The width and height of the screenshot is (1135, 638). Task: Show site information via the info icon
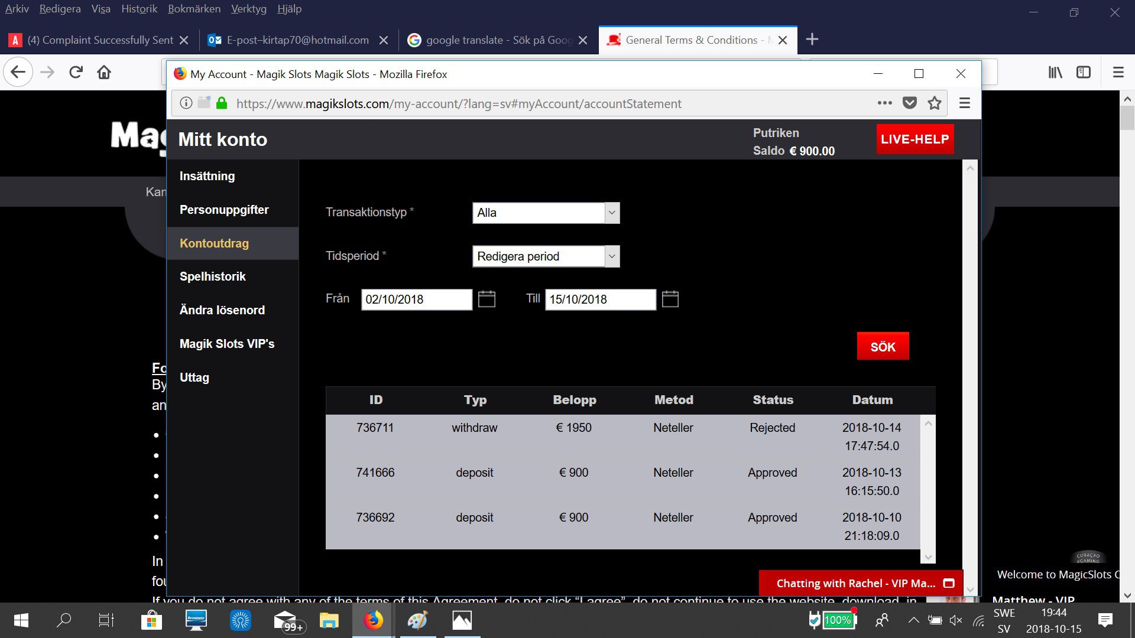[186, 103]
